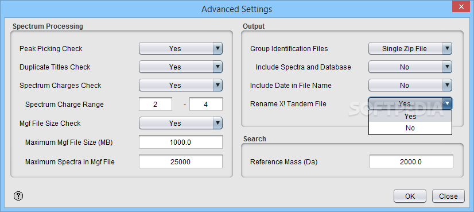Open the Peak Picking Check dropdown
This screenshot has width=474, height=212.
(x=181, y=48)
